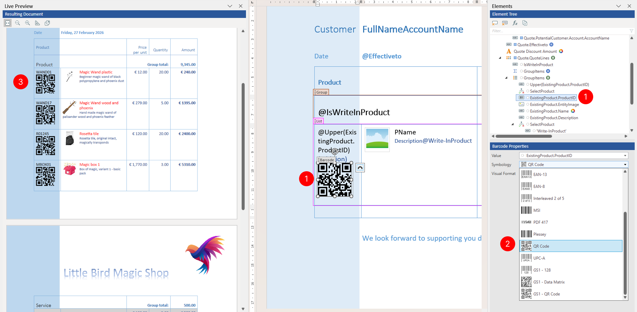The image size is (637, 312).
Task: Click sigma icon of GroupItems sum row
Action: click(515, 71)
